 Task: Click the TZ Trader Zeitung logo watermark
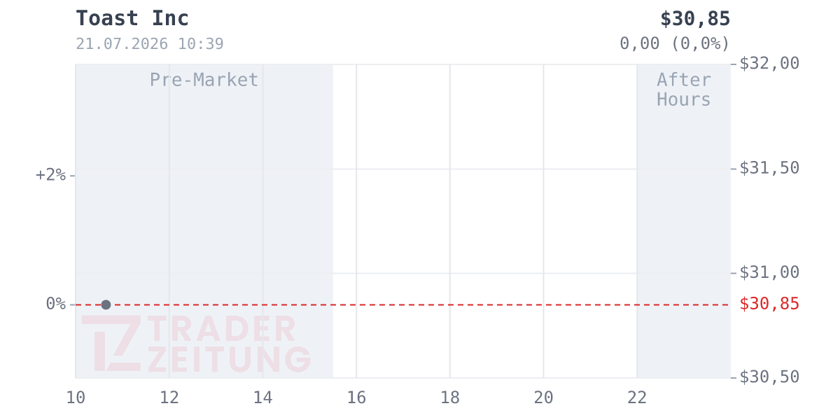(x=196, y=344)
